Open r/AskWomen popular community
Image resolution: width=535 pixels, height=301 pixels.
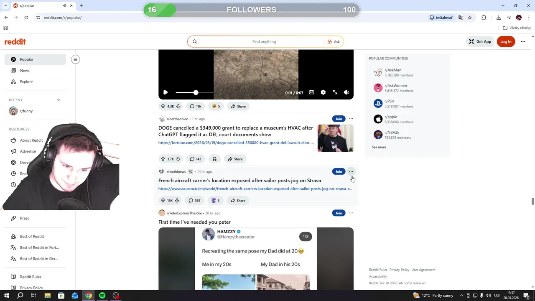pos(407,88)
